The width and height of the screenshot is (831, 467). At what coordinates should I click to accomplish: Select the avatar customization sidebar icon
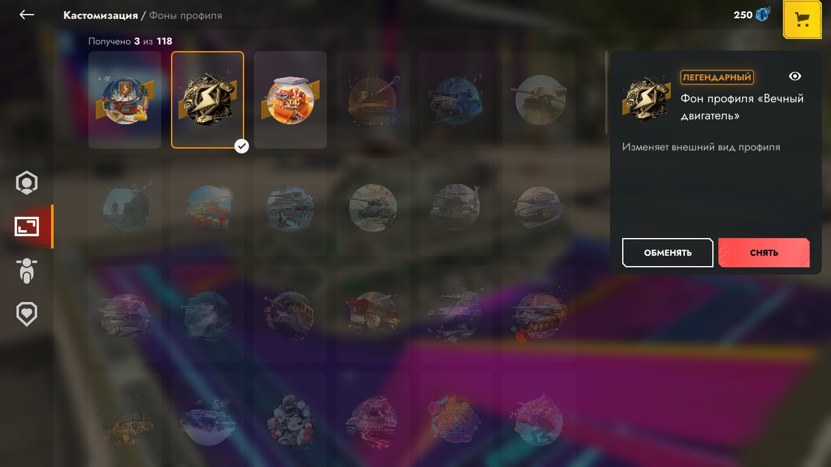pyautogui.click(x=27, y=183)
